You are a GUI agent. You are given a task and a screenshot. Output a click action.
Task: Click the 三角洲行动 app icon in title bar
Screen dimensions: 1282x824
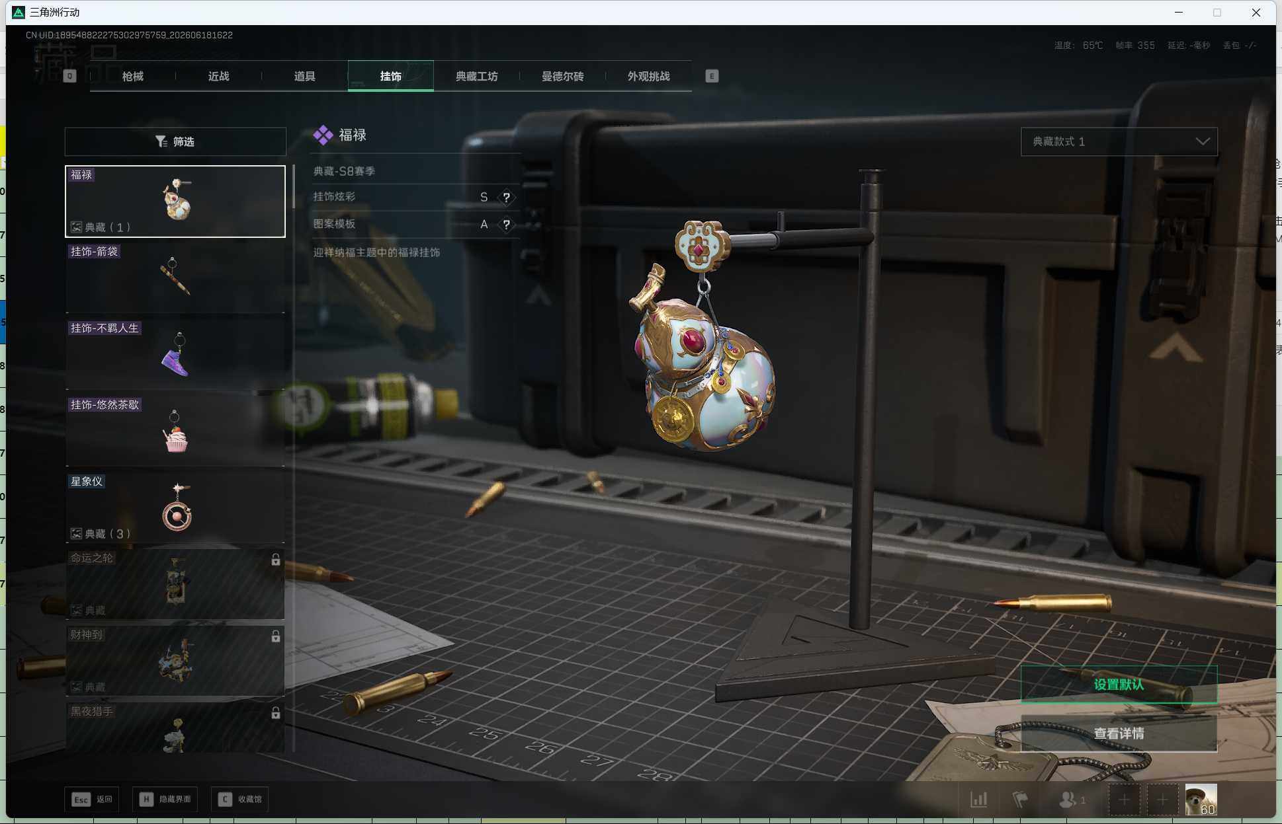click(x=19, y=13)
